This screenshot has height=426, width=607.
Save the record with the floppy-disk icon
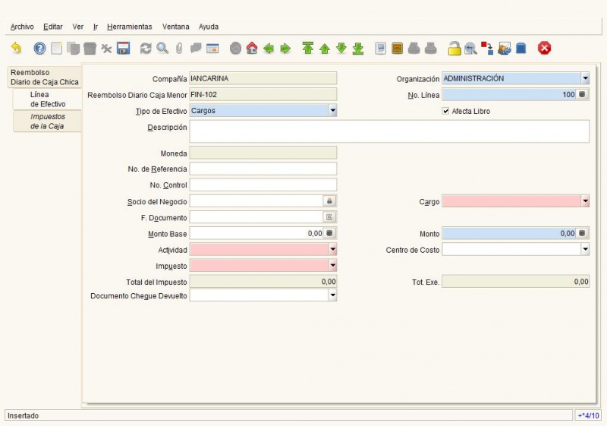124,49
